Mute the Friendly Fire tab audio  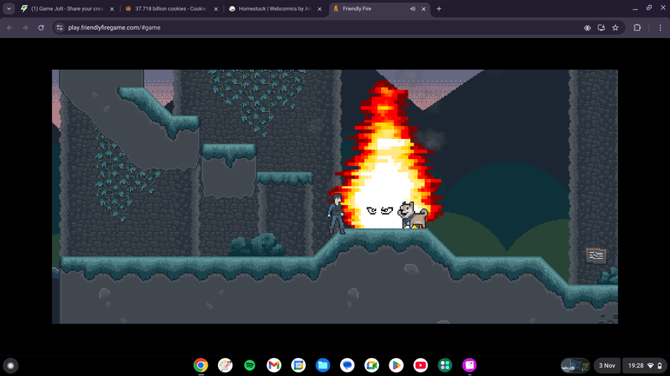tap(412, 8)
